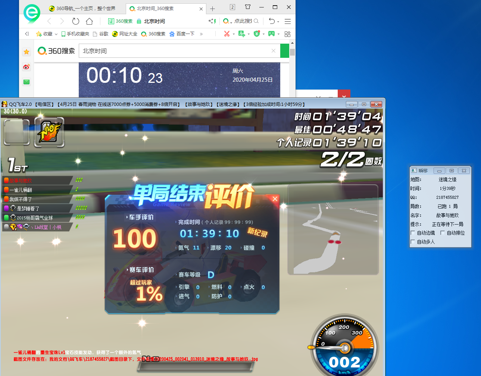Screen dimensions: 481x376
Task: Click the 点此搜索 search box
Action: point(243,21)
